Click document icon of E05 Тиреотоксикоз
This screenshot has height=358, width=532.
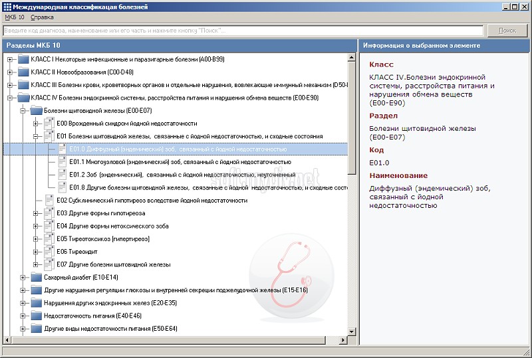tap(49, 239)
